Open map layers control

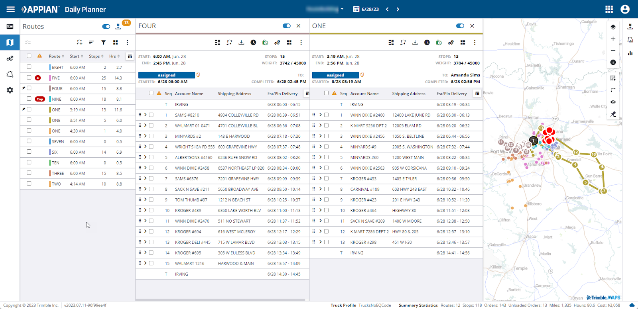(613, 27)
